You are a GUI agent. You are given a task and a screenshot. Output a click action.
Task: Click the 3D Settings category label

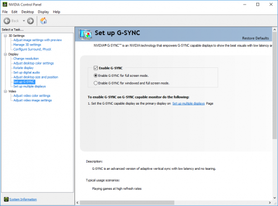[x=17, y=36]
